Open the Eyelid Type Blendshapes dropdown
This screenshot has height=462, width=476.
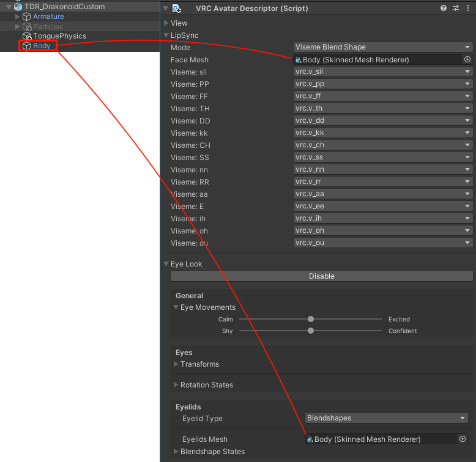pos(386,418)
